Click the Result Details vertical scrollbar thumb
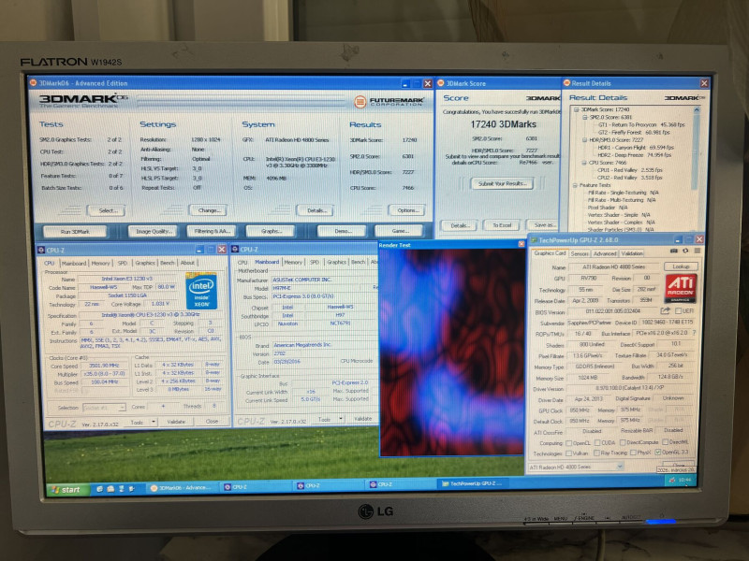This screenshot has height=561, width=749. click(x=697, y=151)
